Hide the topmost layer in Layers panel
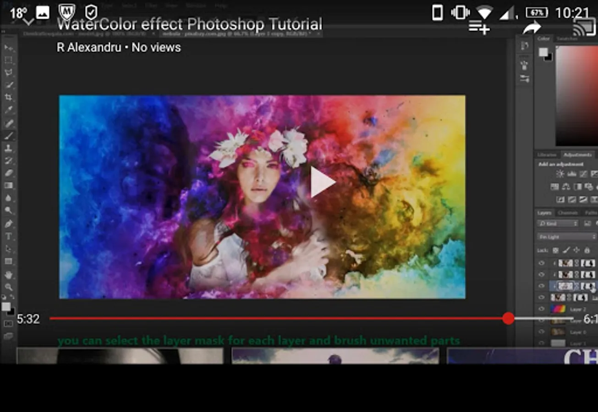This screenshot has width=598, height=412. [x=542, y=263]
